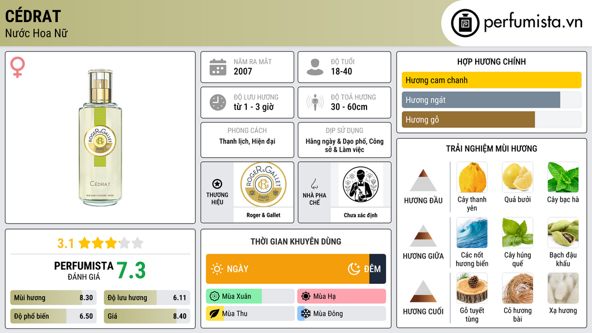Click the Thời gian khuyên dùng heading
Viewport: 592px width, 333px height.
(x=296, y=241)
